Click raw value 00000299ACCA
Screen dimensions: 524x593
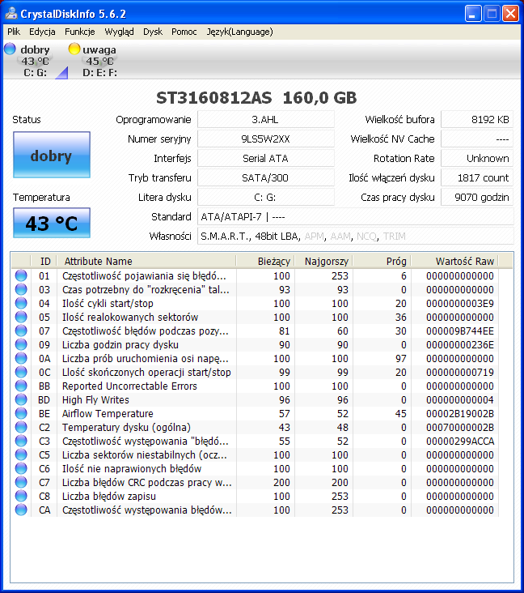tap(460, 441)
